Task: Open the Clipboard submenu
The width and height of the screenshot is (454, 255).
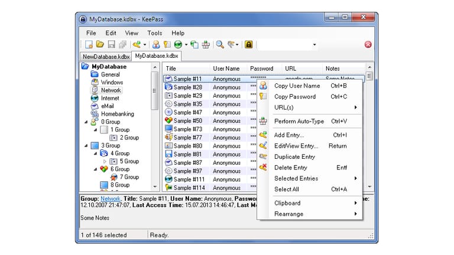Action: pyautogui.click(x=310, y=203)
